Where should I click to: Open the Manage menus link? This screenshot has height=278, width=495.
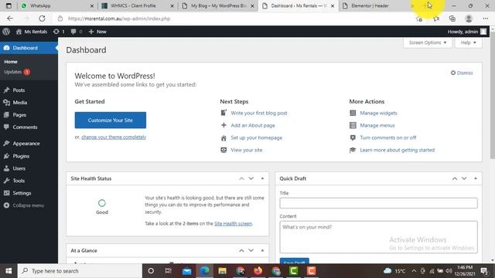point(377,125)
